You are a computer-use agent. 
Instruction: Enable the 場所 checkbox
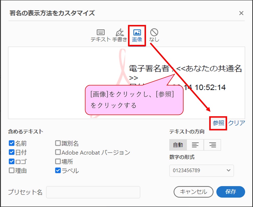(58, 161)
